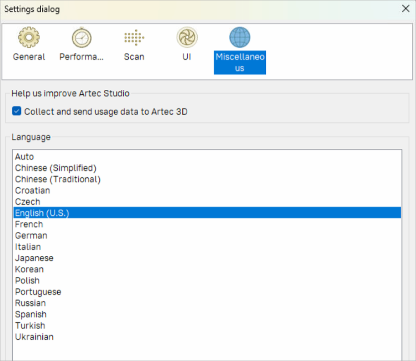Open Performance settings stopwatch icon
The image size is (416, 361).
pyautogui.click(x=82, y=37)
